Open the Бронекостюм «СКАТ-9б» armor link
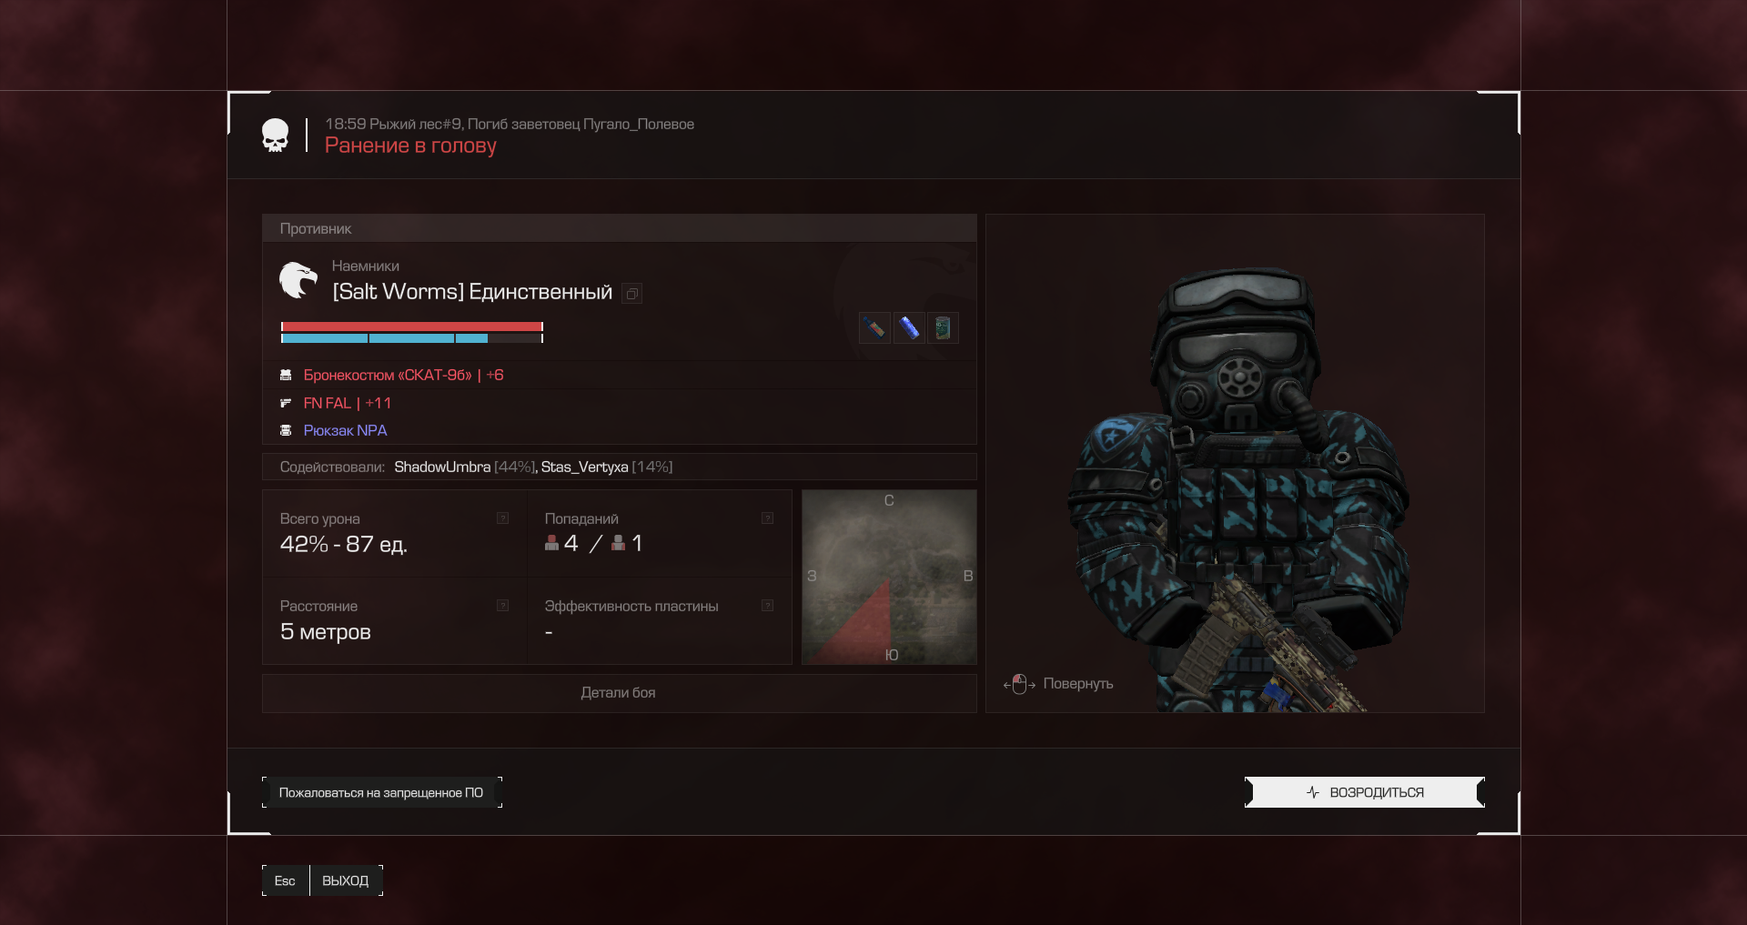 388,375
